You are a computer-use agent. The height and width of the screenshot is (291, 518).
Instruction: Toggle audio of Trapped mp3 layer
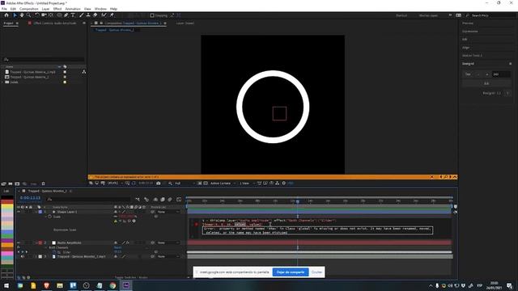[23, 256]
